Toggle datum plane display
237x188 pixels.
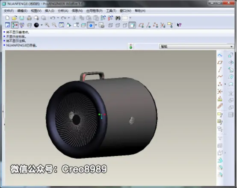[x=141, y=25]
